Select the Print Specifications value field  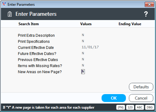click(83, 41)
